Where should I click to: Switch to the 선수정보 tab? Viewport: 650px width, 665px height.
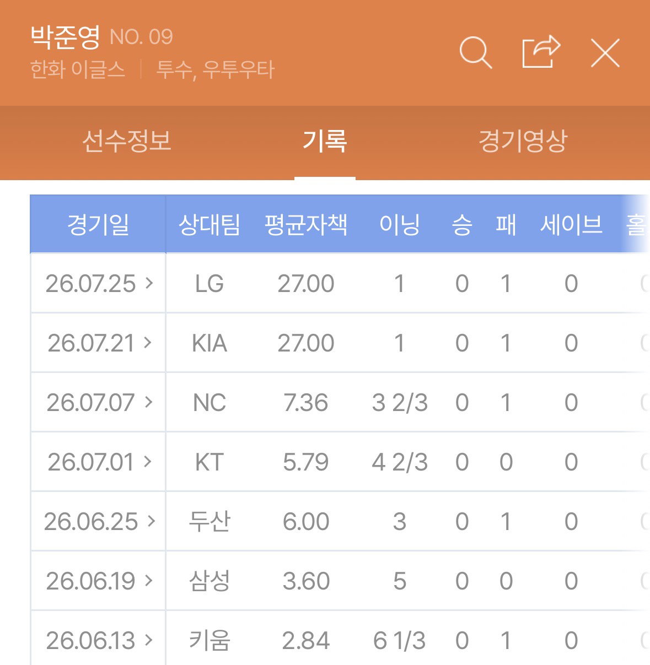tap(127, 141)
